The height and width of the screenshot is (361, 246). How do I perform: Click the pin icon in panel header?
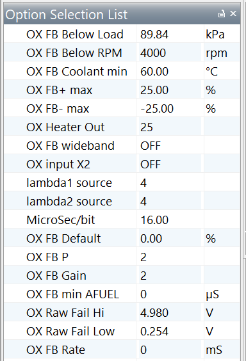pos(222,14)
